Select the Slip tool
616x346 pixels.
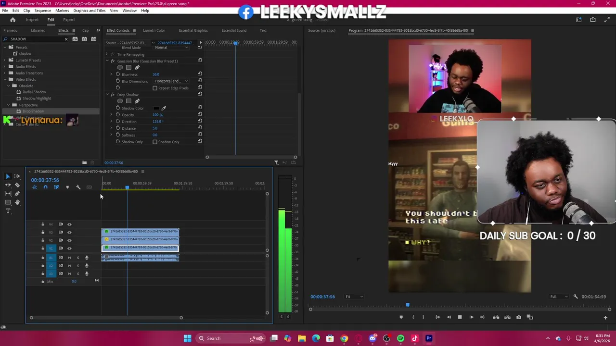tap(8, 194)
